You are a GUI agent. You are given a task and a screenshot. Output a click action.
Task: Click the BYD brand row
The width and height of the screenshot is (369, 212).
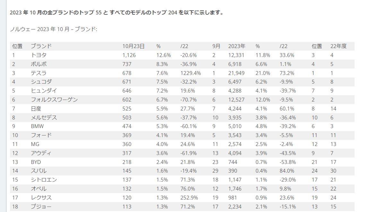[x=182, y=162]
